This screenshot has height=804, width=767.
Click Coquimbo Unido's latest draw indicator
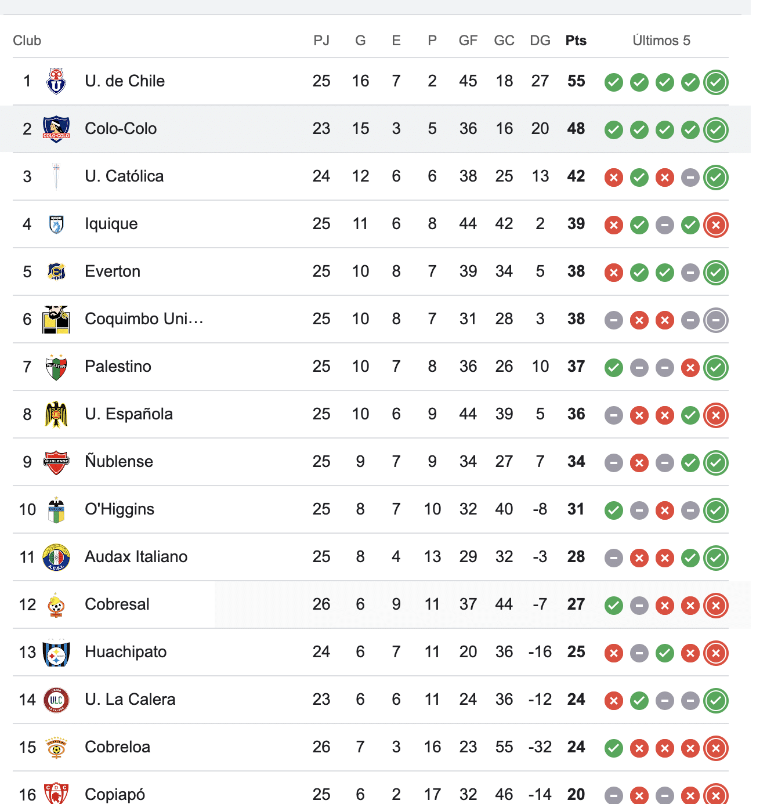pyautogui.click(x=716, y=320)
